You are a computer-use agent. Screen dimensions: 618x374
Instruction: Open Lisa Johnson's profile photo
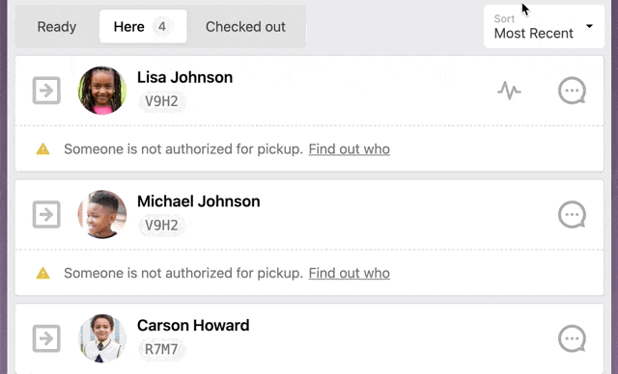pos(102,91)
